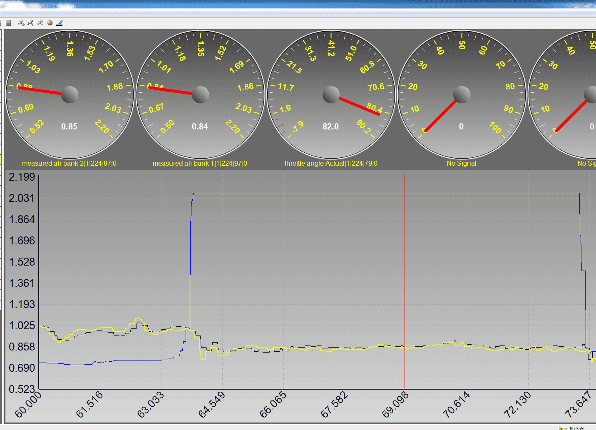Click the measured afr bank 2 gauge

(70, 94)
